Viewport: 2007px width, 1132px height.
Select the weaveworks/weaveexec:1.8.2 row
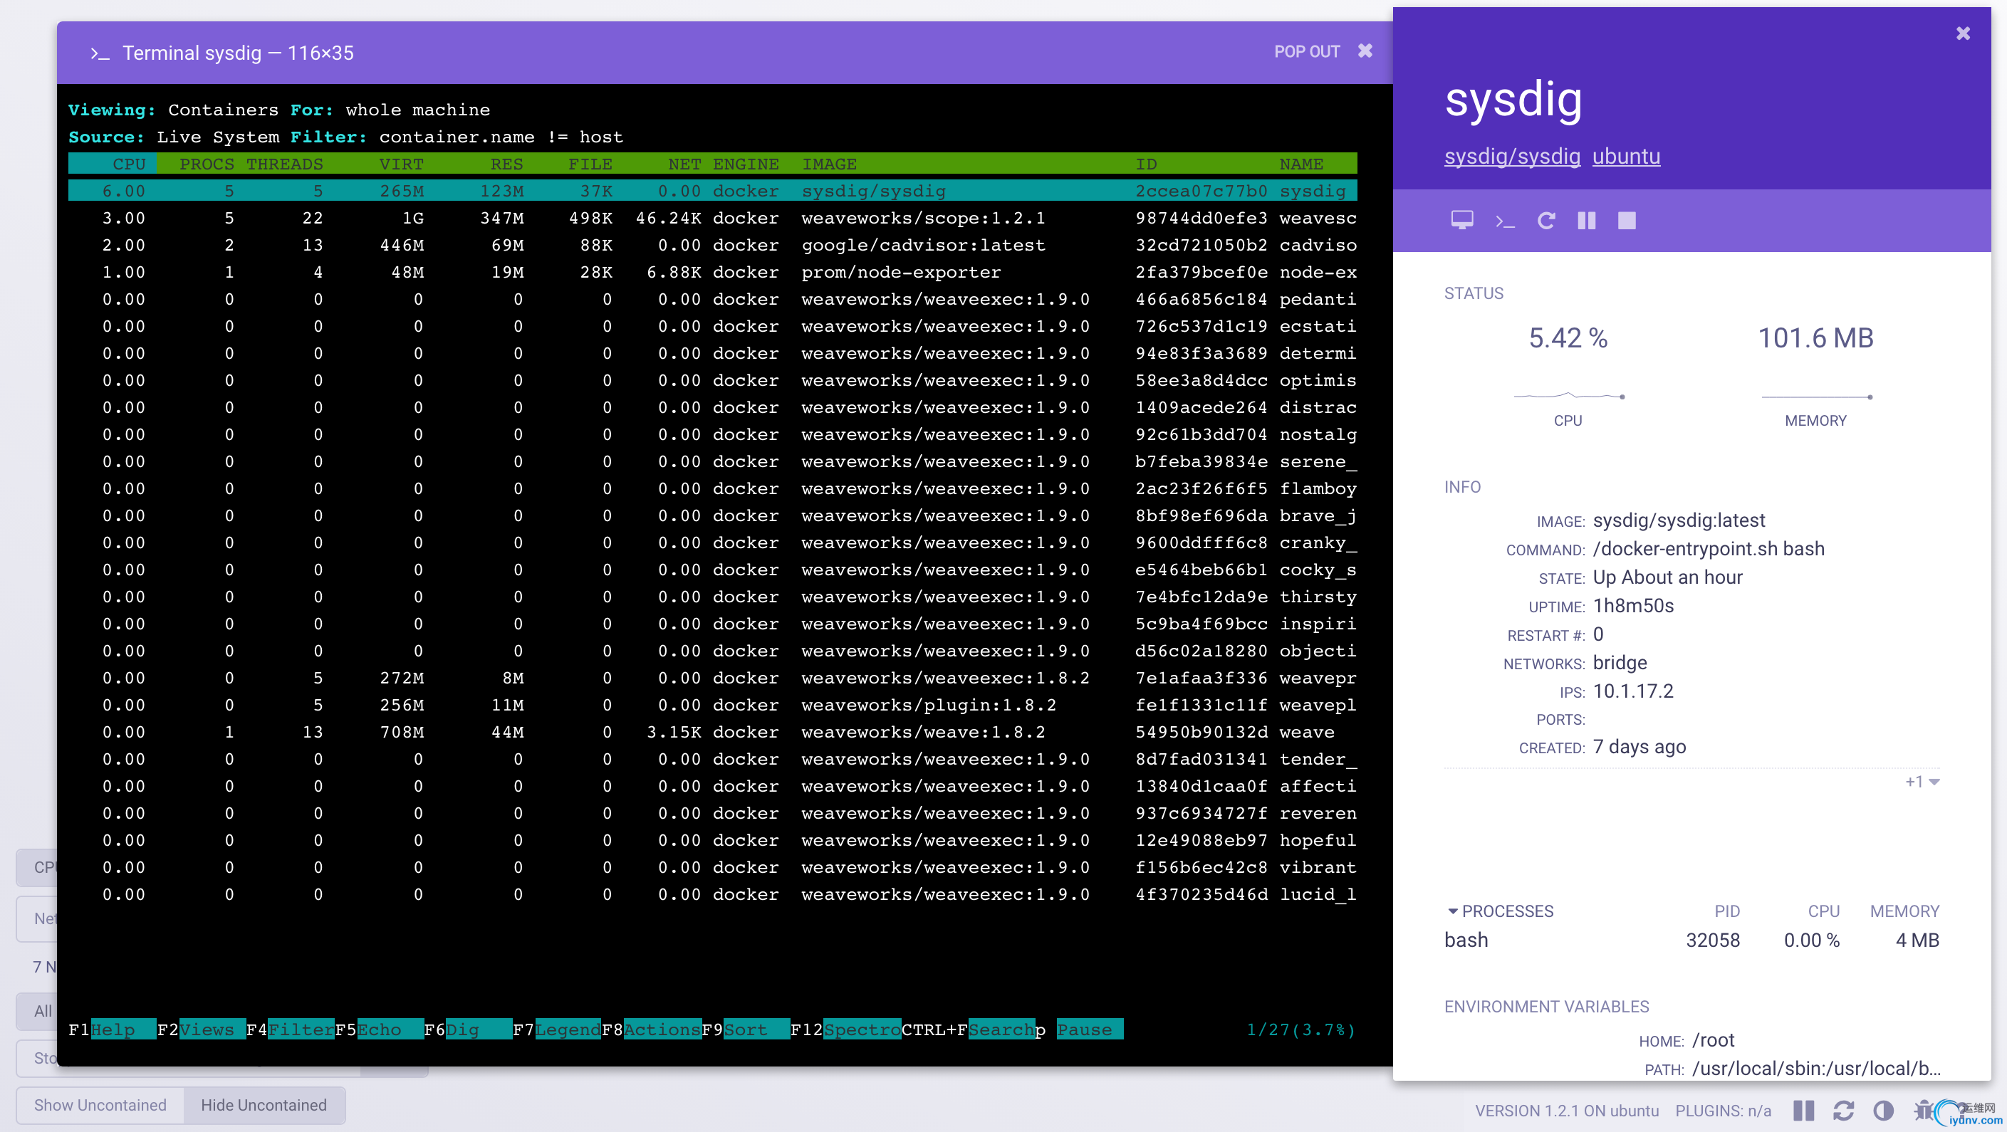pyautogui.click(x=712, y=678)
